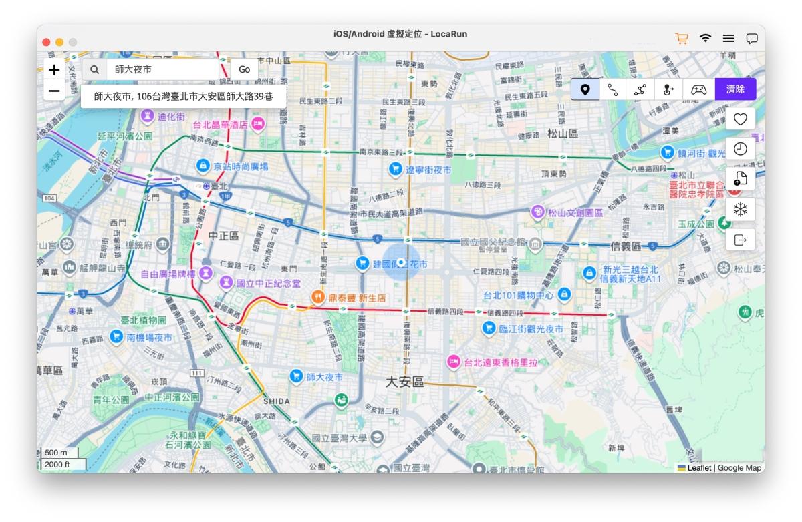Click the 自由廣場牌樓 marker
The height and width of the screenshot is (522, 802).
pyautogui.click(x=206, y=273)
